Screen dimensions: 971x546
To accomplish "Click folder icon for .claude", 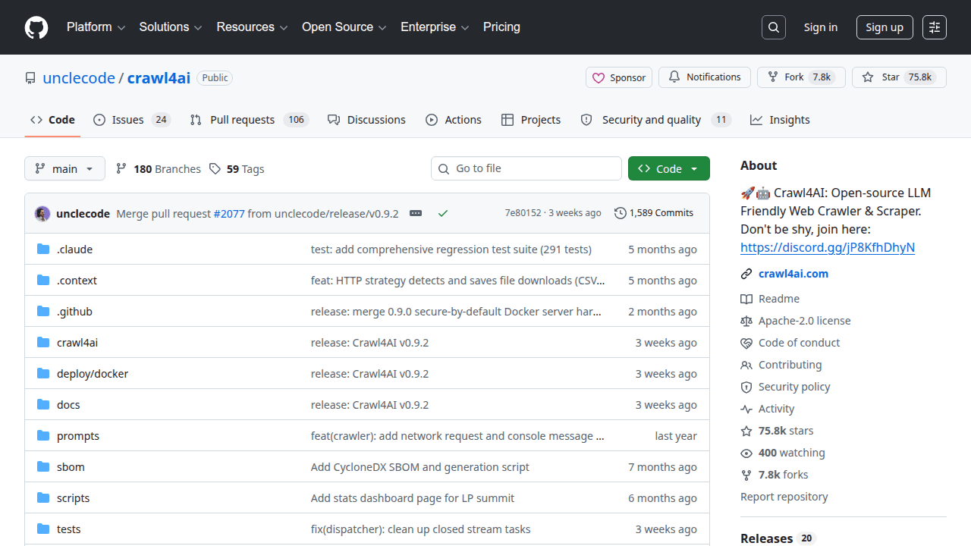I will (43, 249).
